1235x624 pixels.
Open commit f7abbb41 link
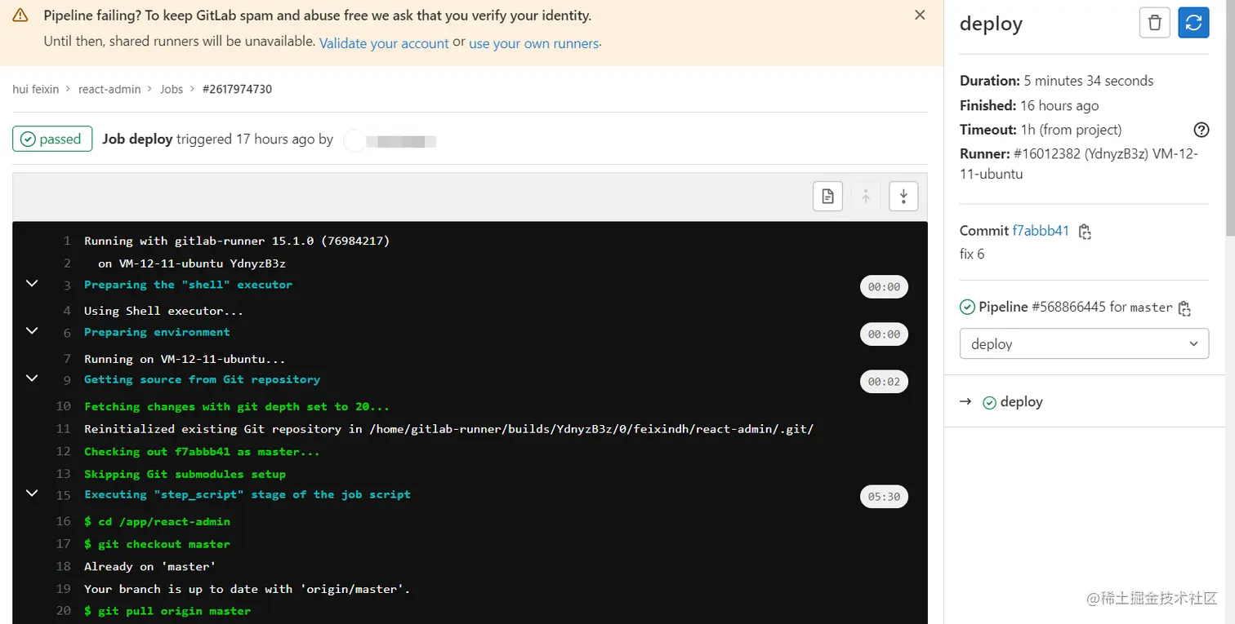click(x=1041, y=231)
